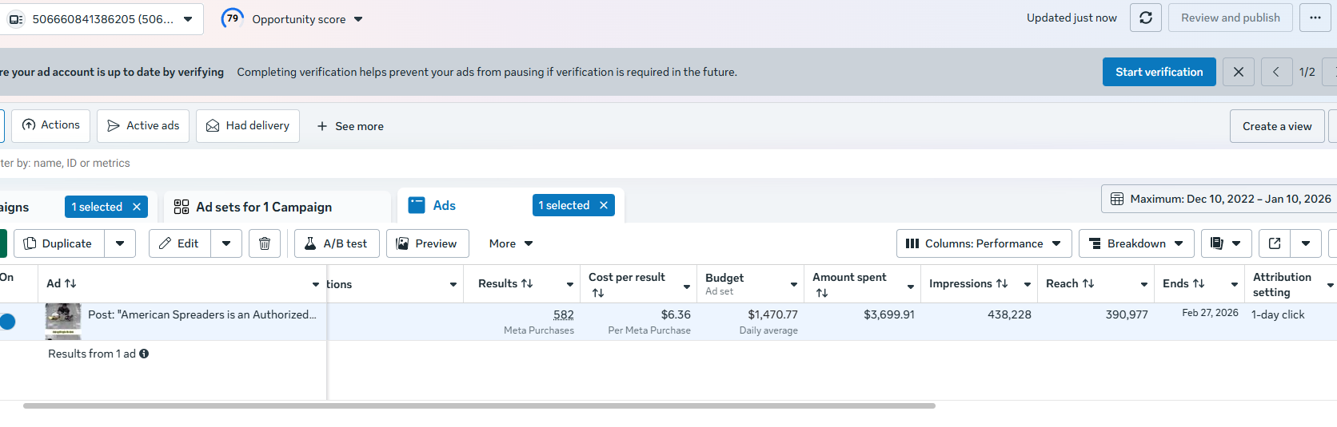The height and width of the screenshot is (427, 1337).
Task: Open the three-dots more options menu
Action: coord(1315,18)
